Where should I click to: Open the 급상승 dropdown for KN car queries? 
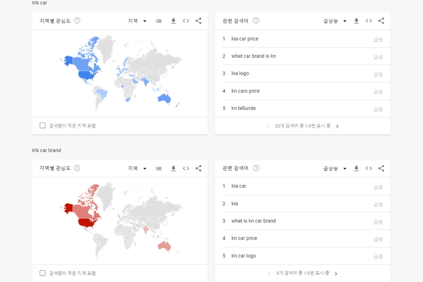334,21
